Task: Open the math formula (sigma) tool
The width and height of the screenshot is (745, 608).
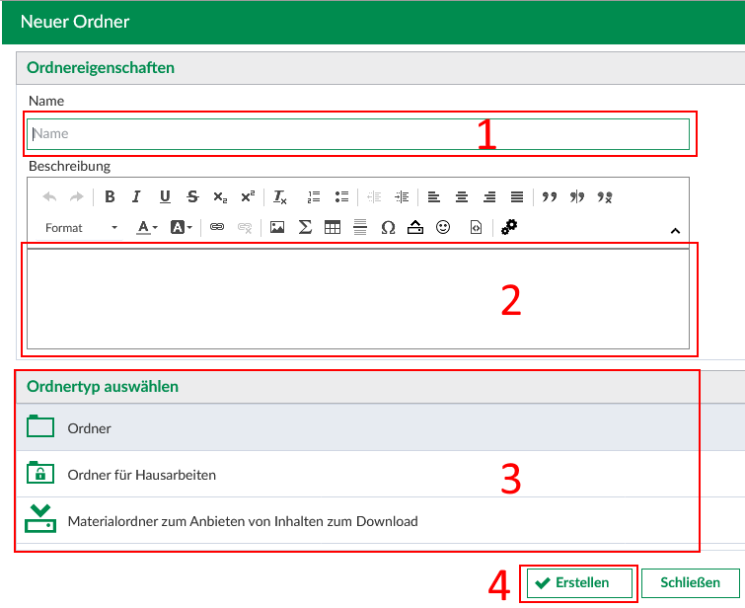Action: 305,227
